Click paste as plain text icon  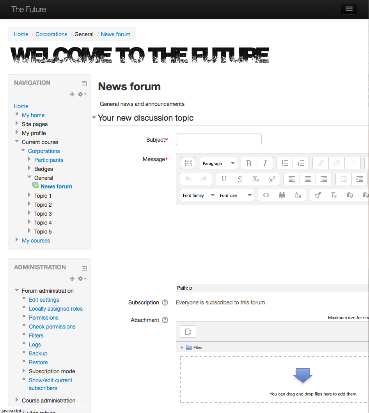point(350,195)
